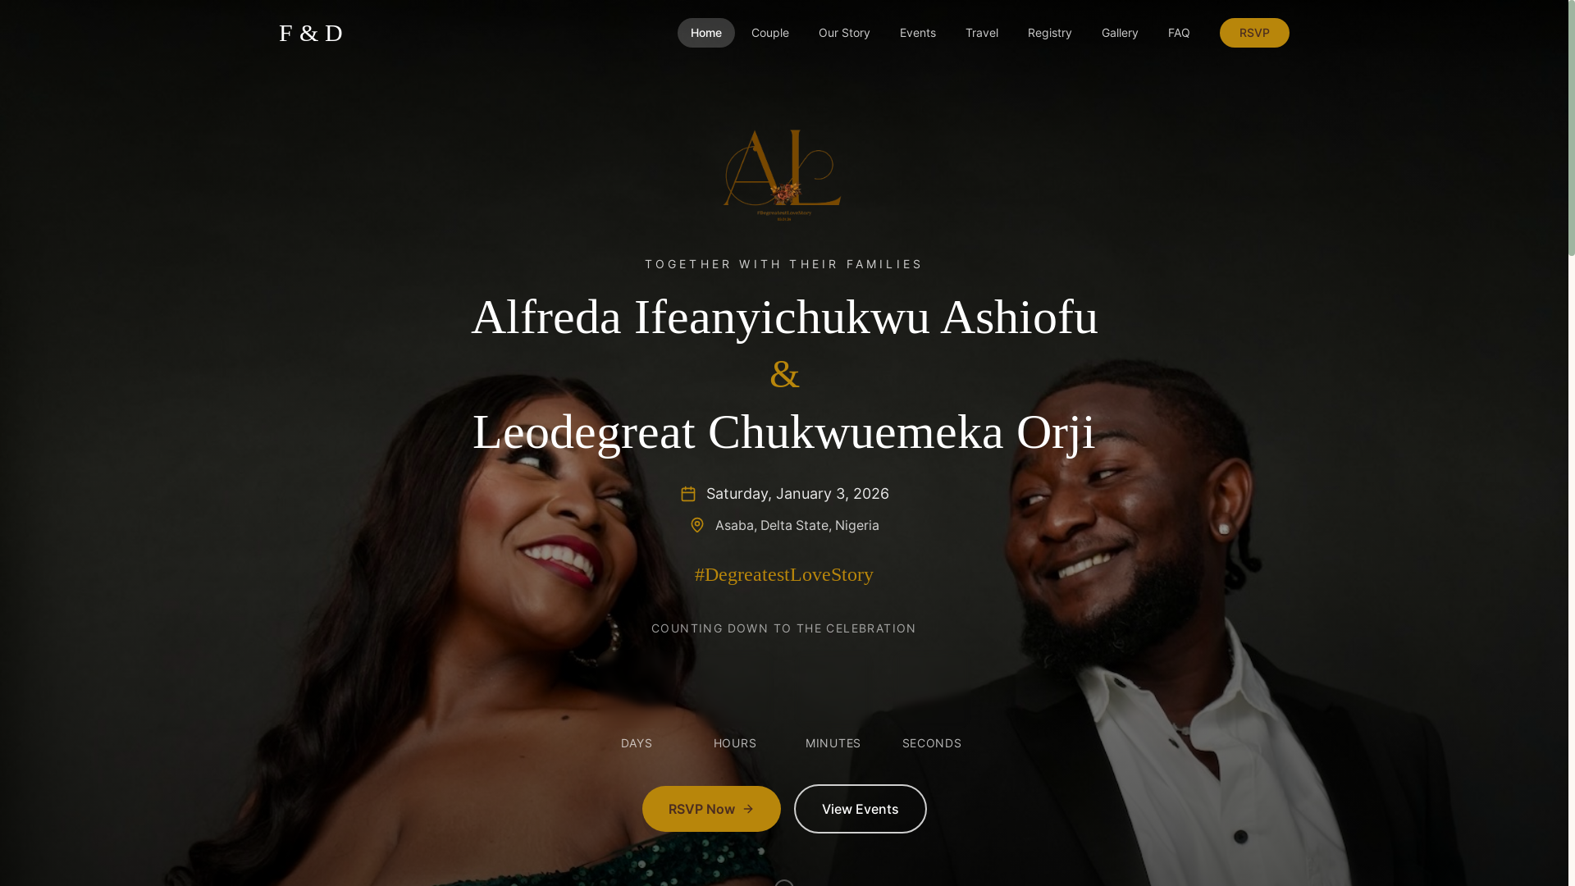The image size is (1575, 886).
Task: Open the View Events button
Action: (x=860, y=809)
